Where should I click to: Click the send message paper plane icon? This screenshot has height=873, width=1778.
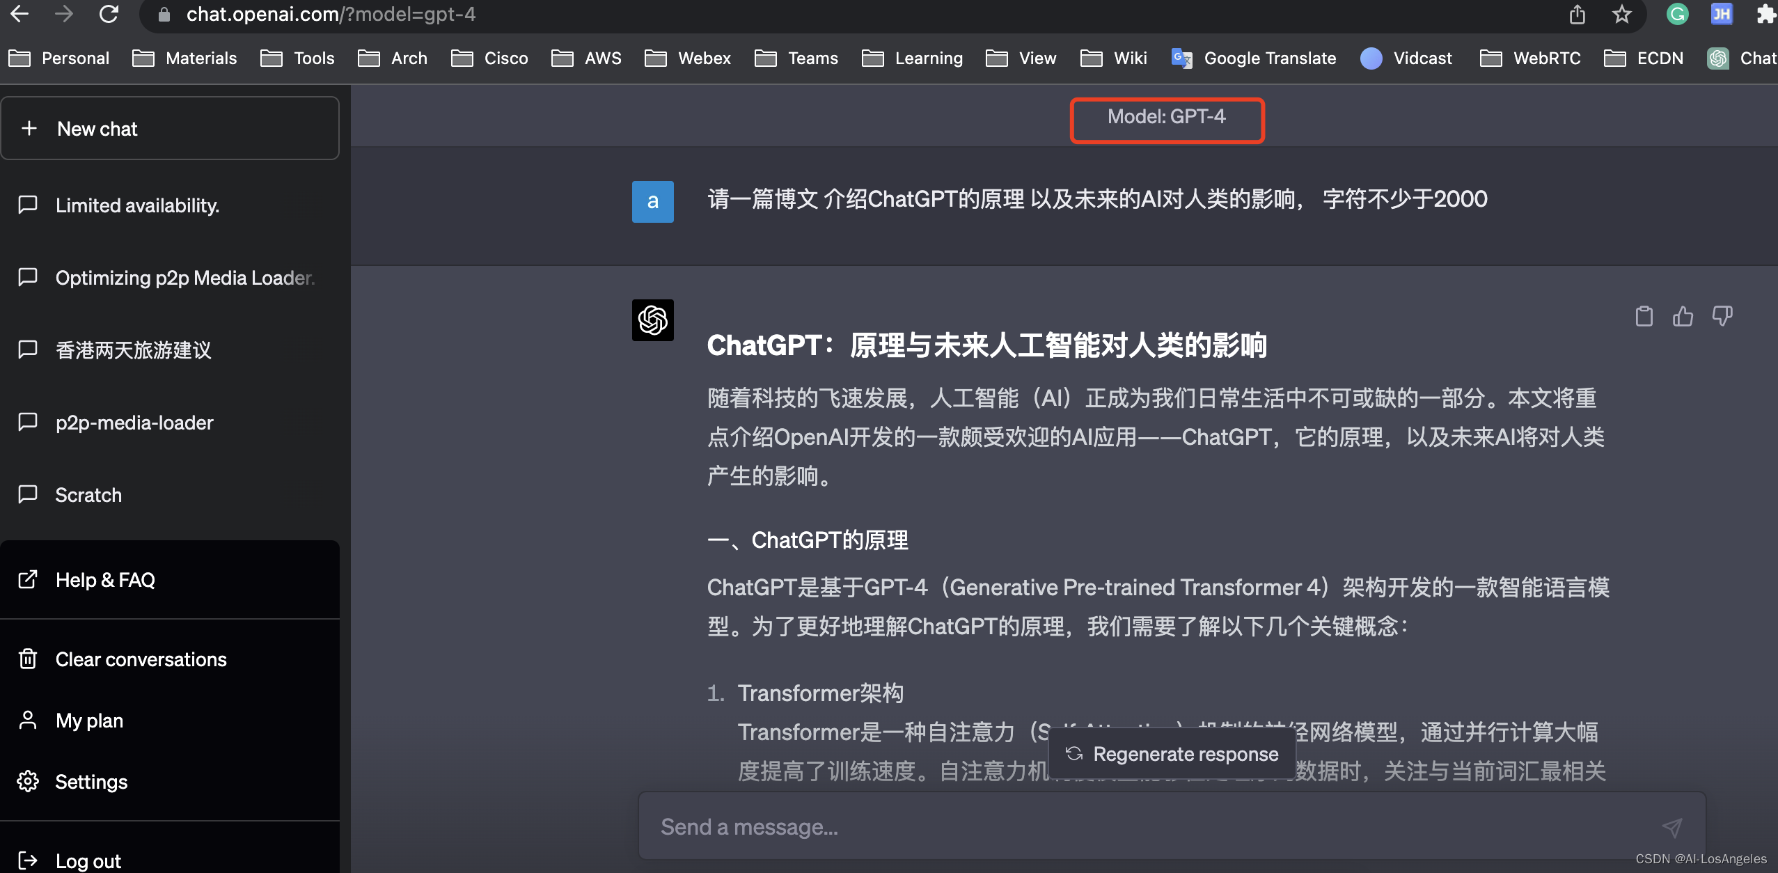pyautogui.click(x=1672, y=827)
